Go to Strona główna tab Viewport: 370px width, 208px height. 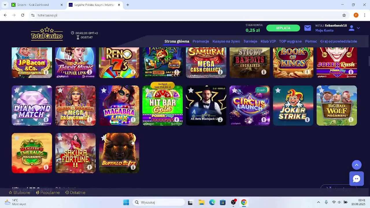click(177, 41)
